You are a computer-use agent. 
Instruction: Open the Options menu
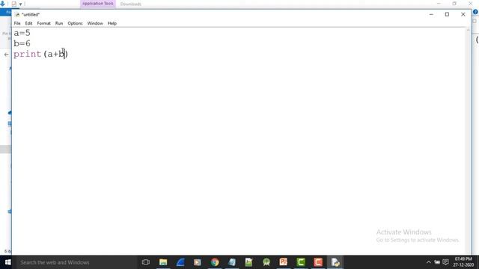point(75,23)
